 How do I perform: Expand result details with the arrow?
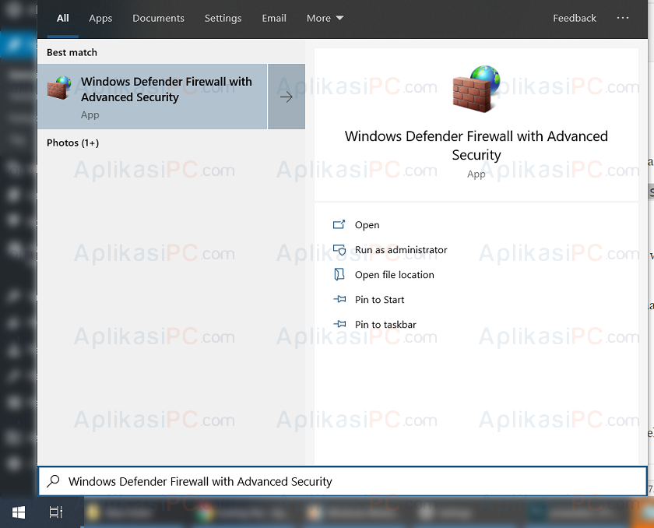[x=287, y=97]
